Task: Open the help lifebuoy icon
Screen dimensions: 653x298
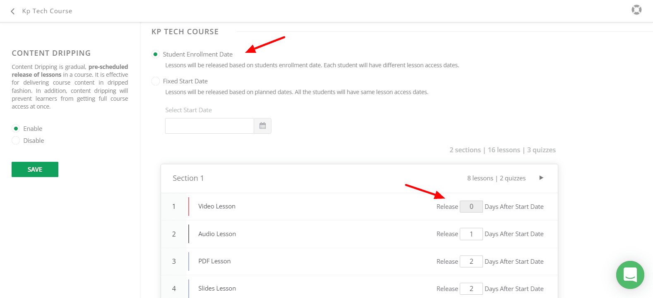Action: tap(636, 10)
